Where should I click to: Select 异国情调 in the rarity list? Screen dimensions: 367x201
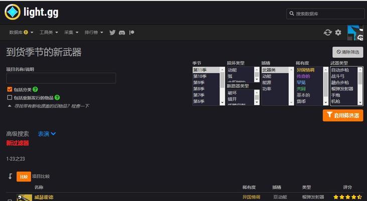(x=309, y=70)
